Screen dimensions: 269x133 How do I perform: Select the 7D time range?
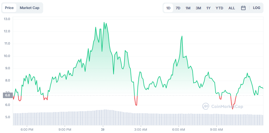point(178,8)
